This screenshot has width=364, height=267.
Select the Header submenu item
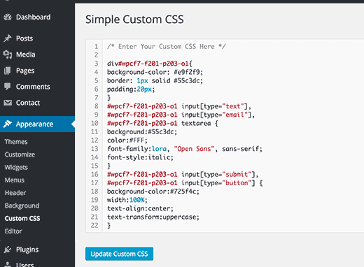(x=15, y=193)
